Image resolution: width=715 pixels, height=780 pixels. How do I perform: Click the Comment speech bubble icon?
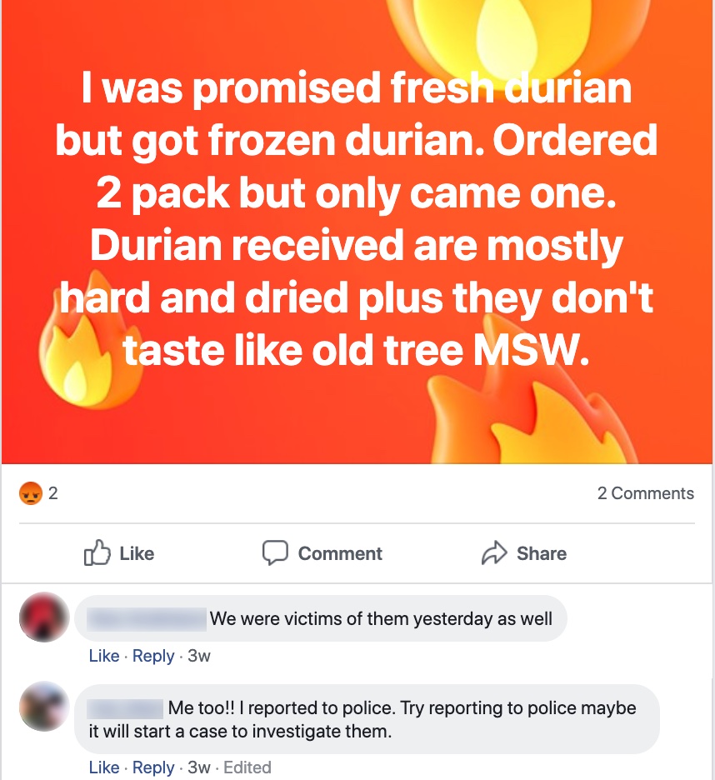[x=275, y=552]
